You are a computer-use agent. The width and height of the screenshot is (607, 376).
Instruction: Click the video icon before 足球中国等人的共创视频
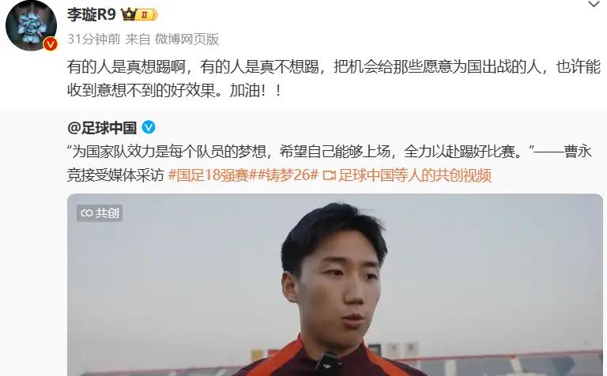[329, 175]
